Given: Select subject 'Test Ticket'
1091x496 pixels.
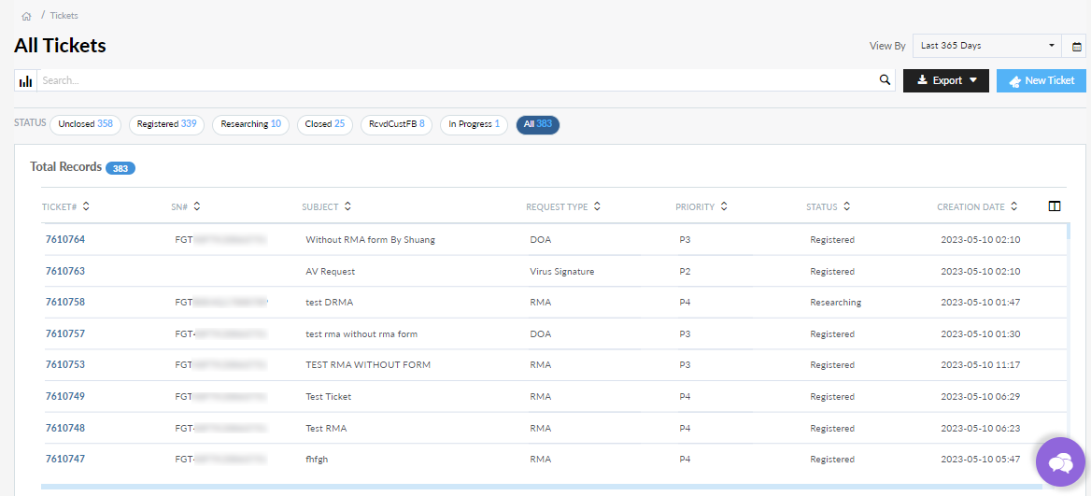Looking at the screenshot, I should (329, 397).
